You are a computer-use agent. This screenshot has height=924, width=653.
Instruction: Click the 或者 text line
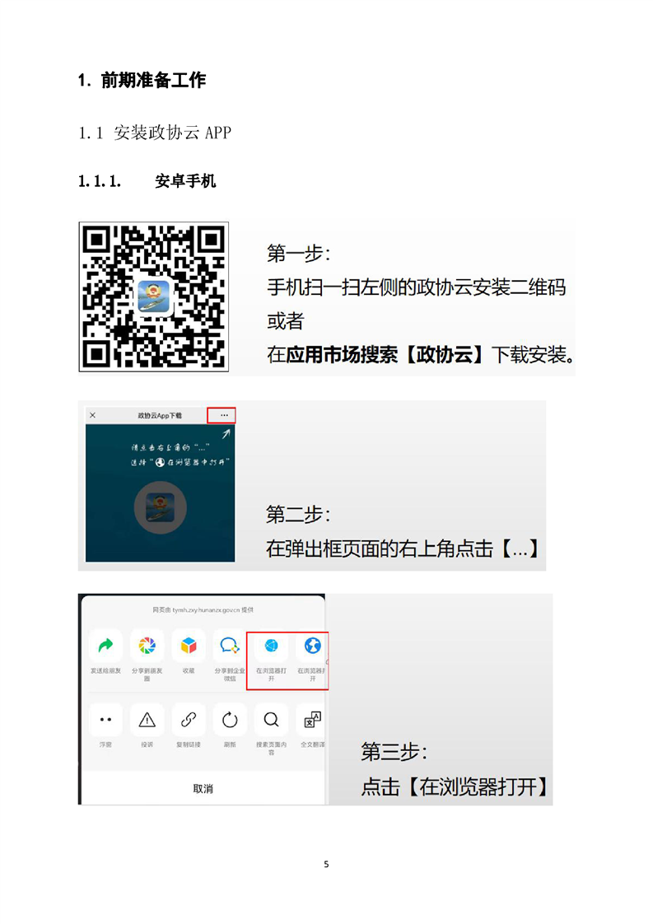(285, 321)
